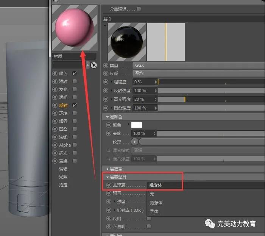Click the 指定 entry in channel list
This screenshot has width=265, height=236.
[x=63, y=185]
